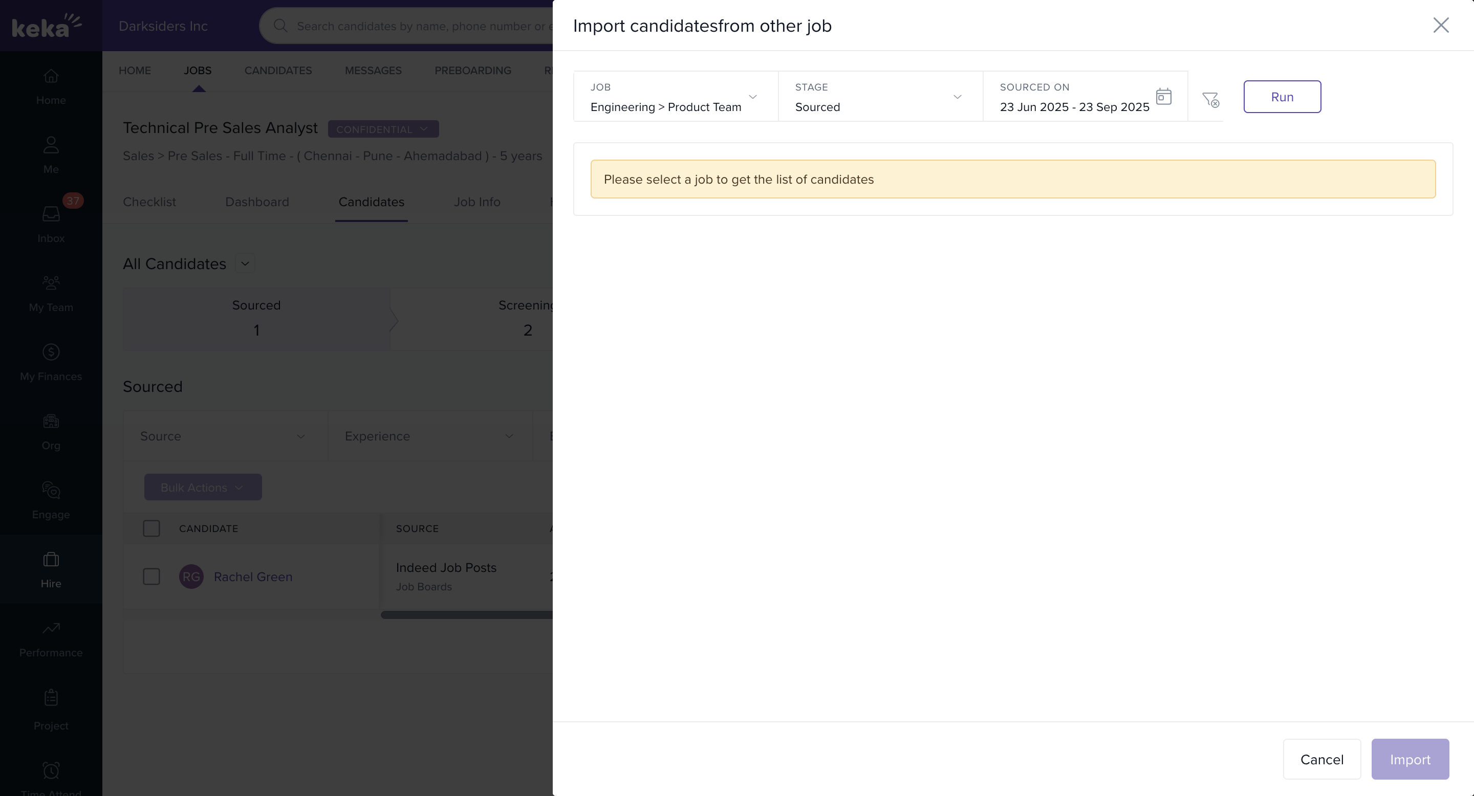Open the CANDIDATES top menu
Viewport: 1474px width, 796px height.
[x=278, y=70]
